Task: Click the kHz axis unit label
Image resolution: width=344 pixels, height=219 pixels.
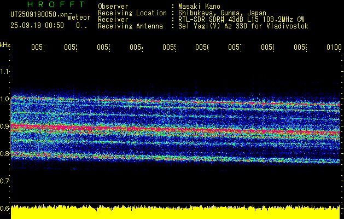Action: click(5, 45)
